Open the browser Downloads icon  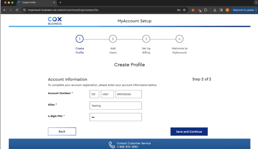(215, 10)
